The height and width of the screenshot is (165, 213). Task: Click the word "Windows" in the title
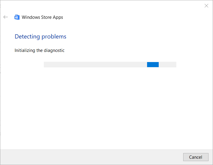31,17
